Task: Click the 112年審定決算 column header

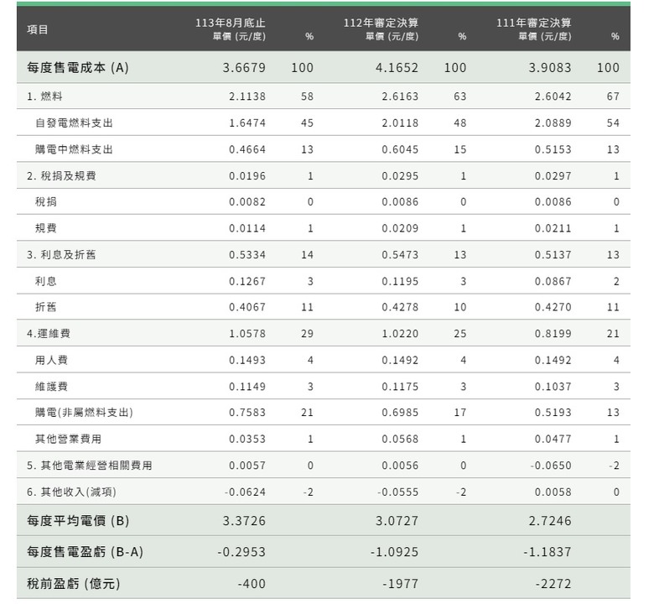Action: 381,23
